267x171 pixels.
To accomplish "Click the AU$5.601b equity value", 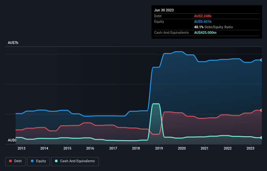I will 203,21.
